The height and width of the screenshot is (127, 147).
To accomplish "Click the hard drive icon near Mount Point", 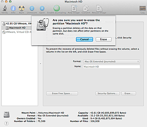I will point(6,114).
